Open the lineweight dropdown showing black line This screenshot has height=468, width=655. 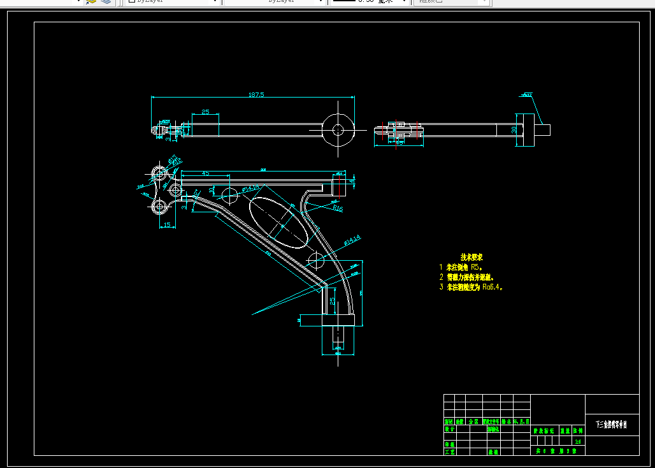click(x=368, y=1)
